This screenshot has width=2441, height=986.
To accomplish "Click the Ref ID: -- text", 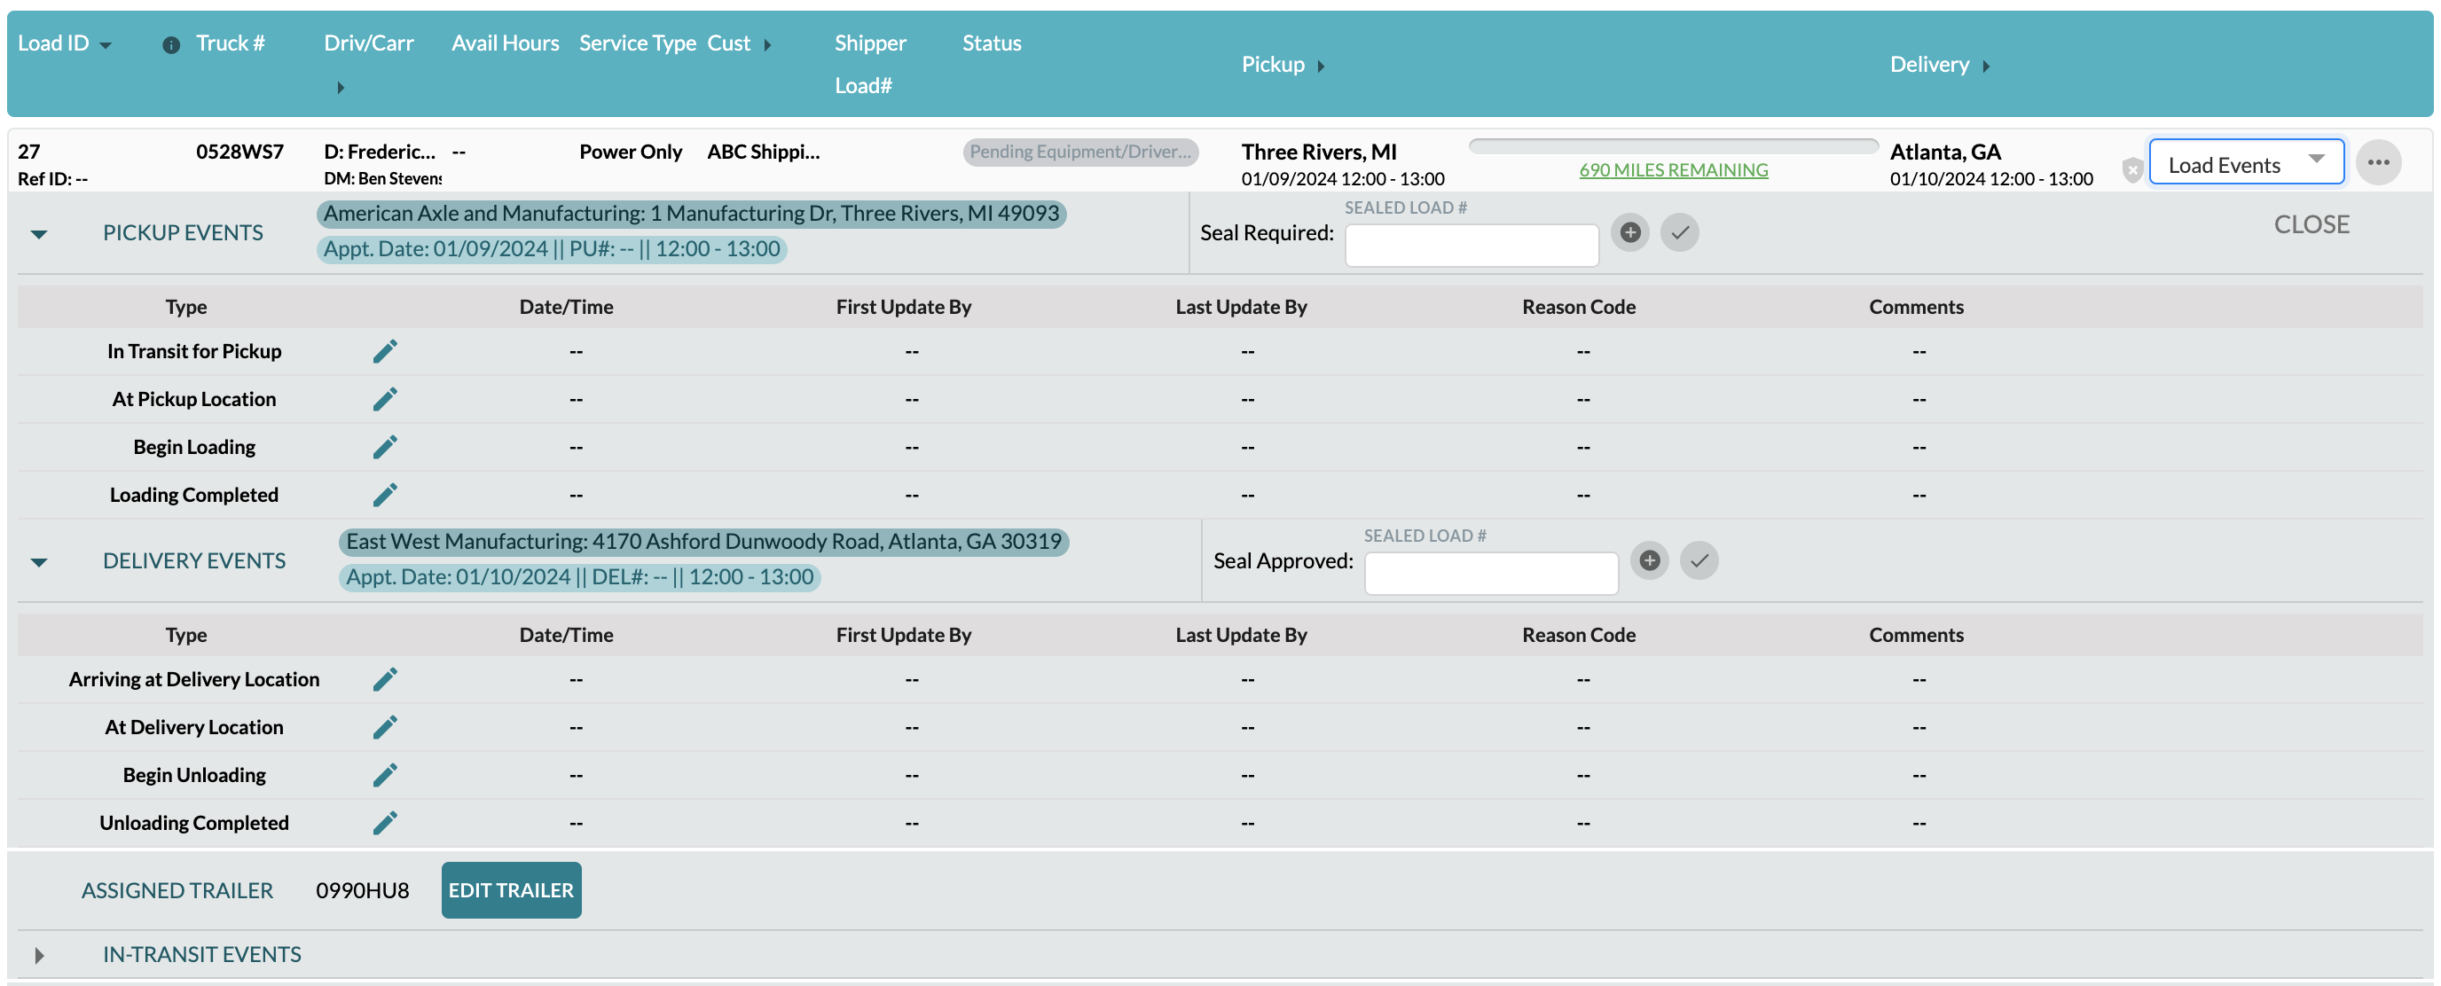I will pyautogui.click(x=53, y=178).
